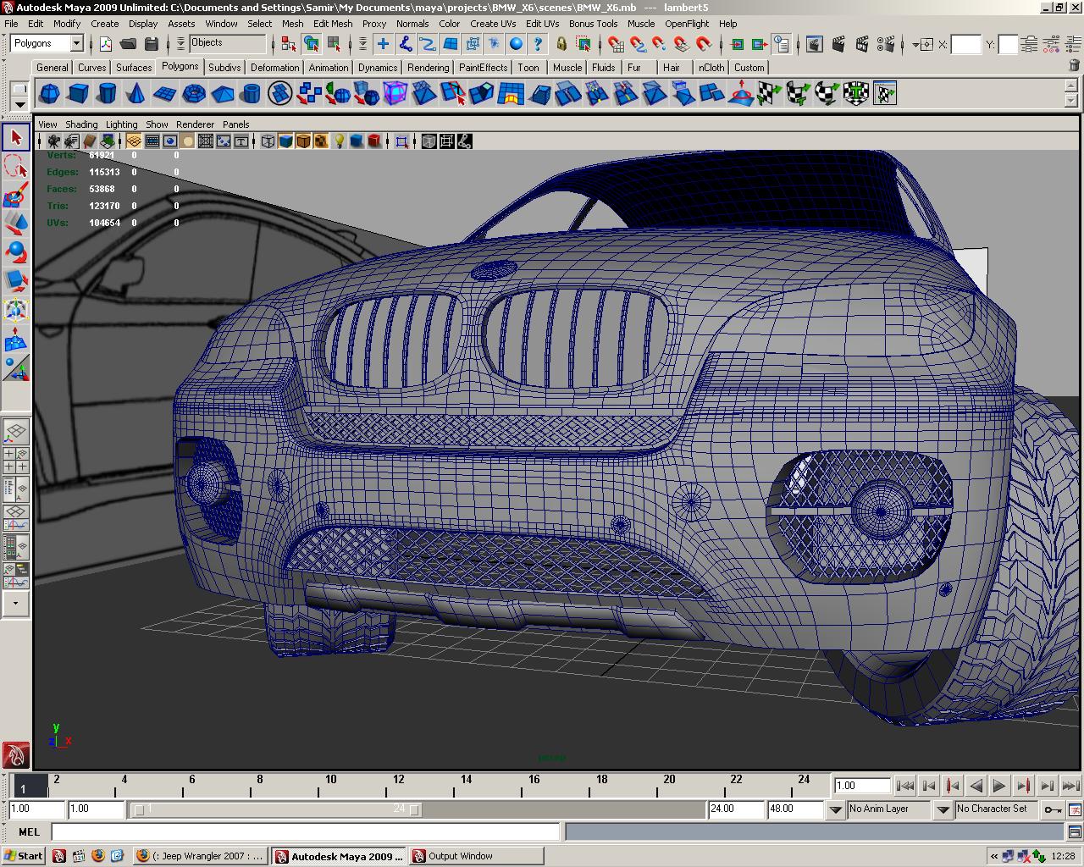Open the scene folder icon

click(129, 44)
